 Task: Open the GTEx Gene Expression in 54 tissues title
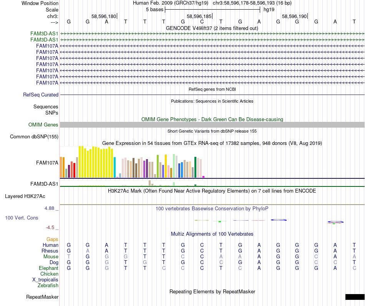click(x=212, y=143)
